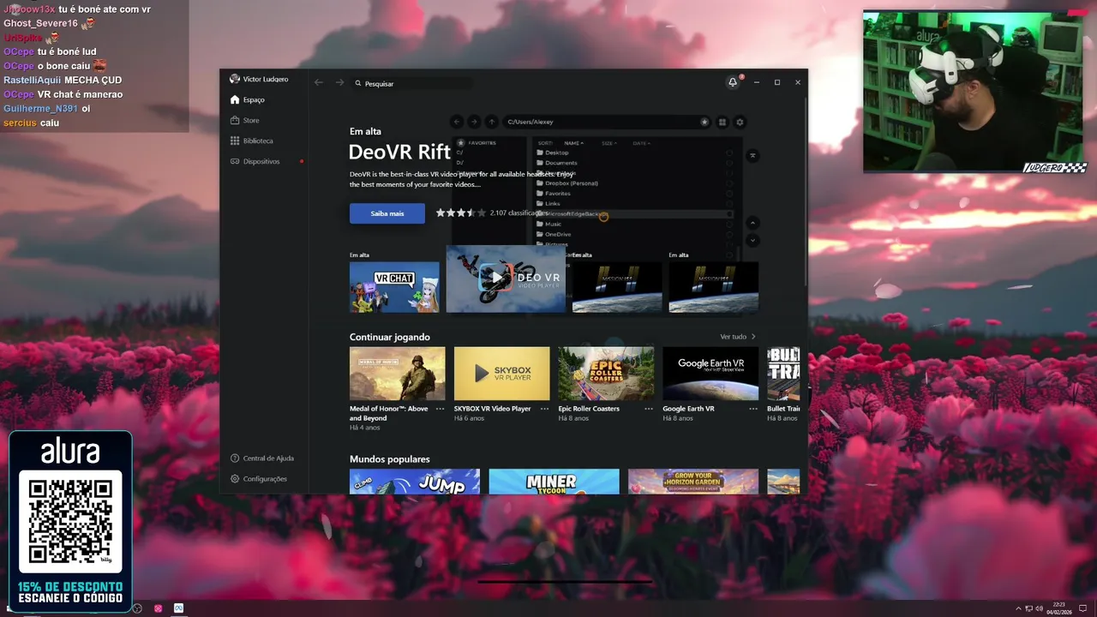Image resolution: width=1097 pixels, height=617 pixels.
Task: Open Google Earth VR card
Action: click(x=710, y=374)
